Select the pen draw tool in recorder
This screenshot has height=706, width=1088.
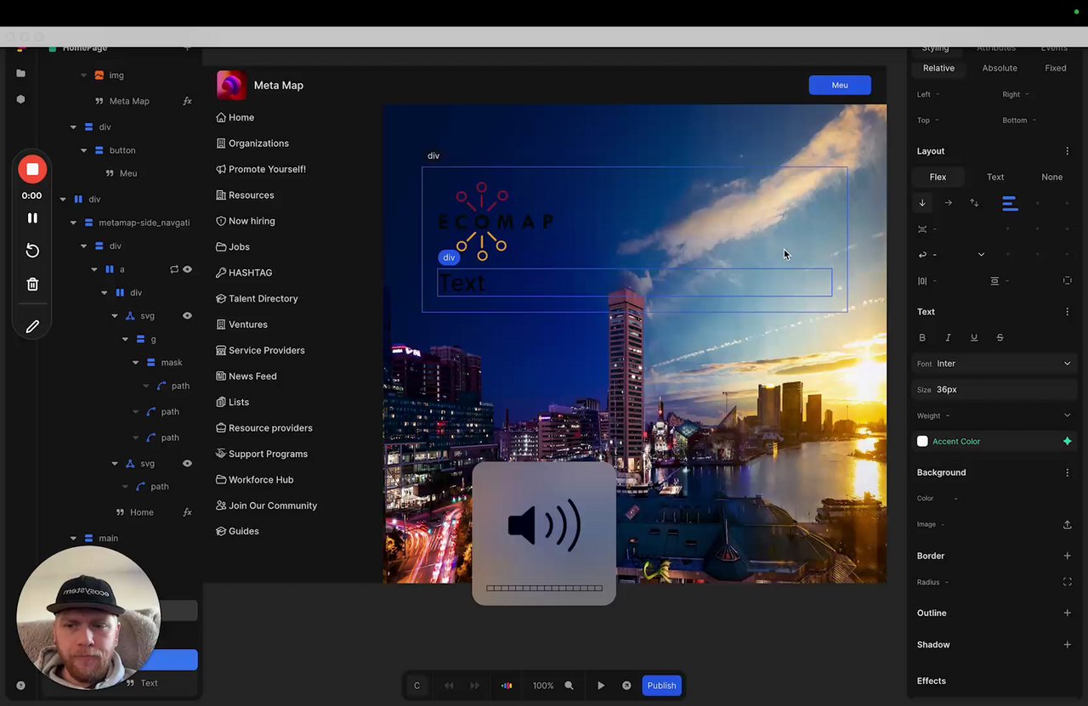[32, 326]
